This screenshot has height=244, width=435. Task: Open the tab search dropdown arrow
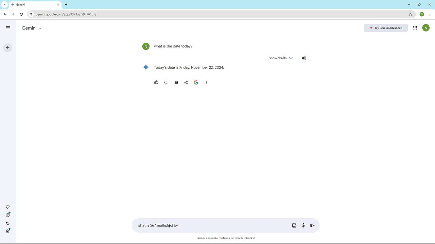coord(4,4)
